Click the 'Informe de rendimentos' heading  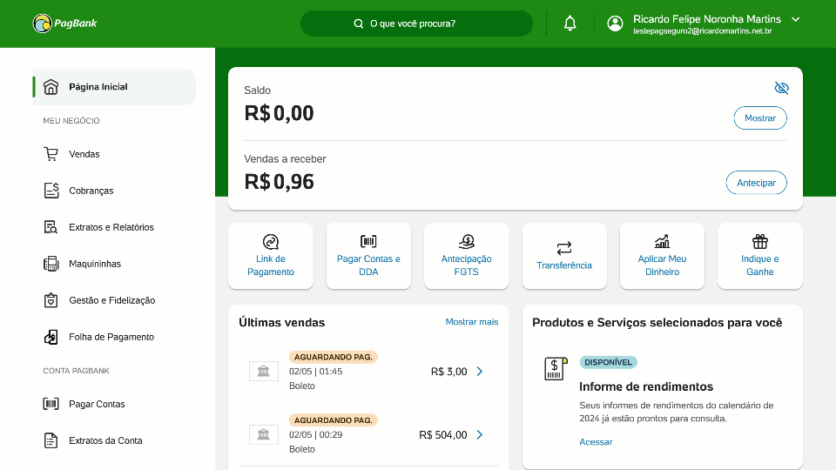tap(645, 386)
